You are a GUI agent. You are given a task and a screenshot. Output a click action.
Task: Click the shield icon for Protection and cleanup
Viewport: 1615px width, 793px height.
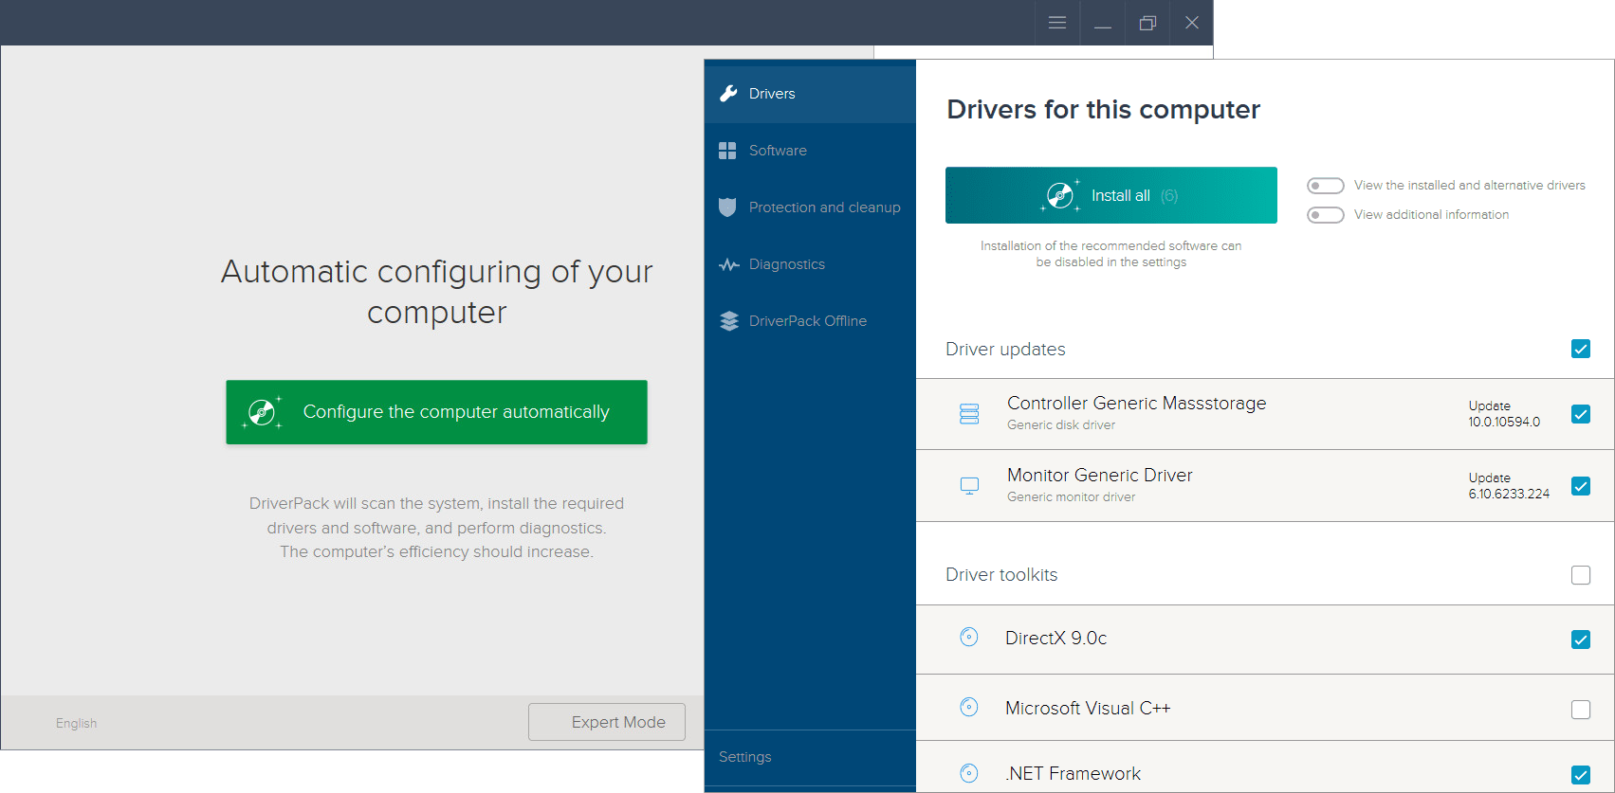click(727, 207)
